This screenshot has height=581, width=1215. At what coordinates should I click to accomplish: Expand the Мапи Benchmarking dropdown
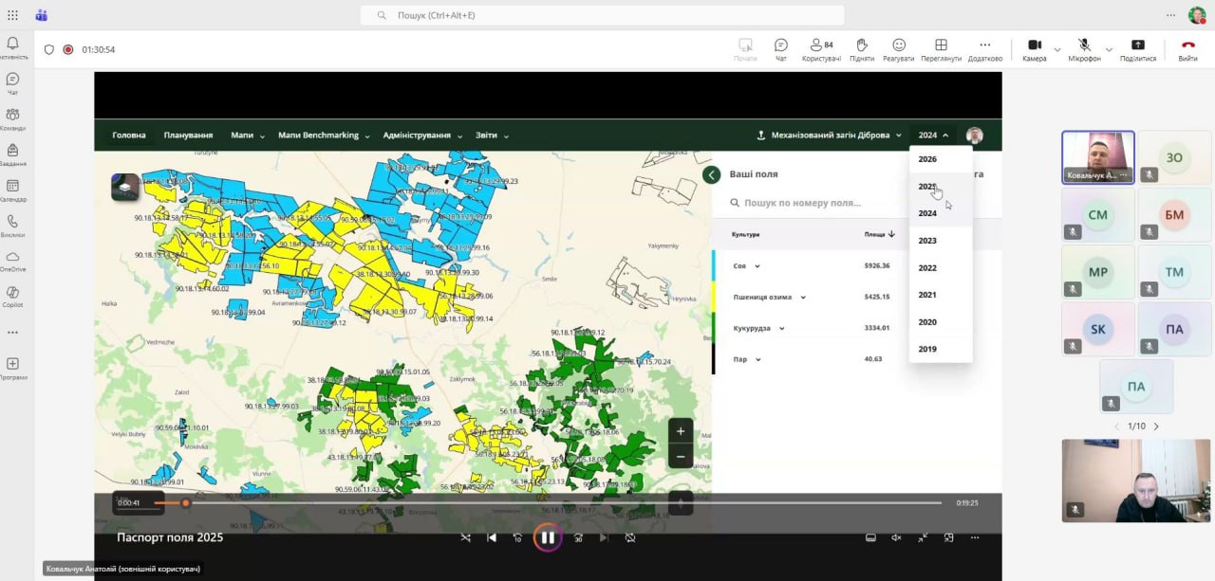coord(323,136)
